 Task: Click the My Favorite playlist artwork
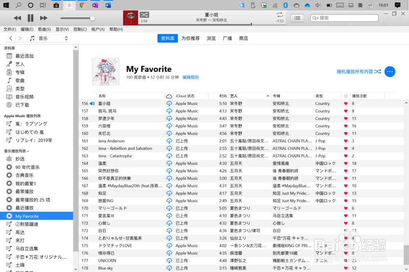106,71
